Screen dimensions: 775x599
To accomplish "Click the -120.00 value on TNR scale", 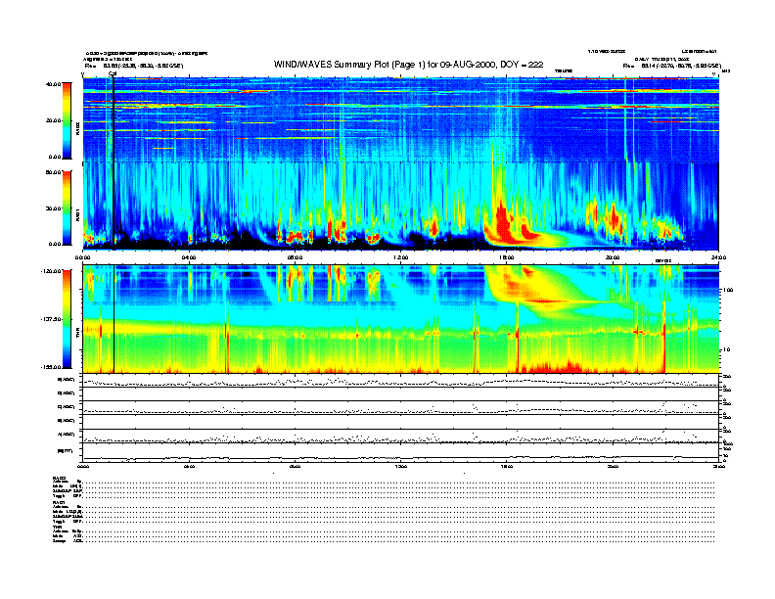I will (51, 271).
